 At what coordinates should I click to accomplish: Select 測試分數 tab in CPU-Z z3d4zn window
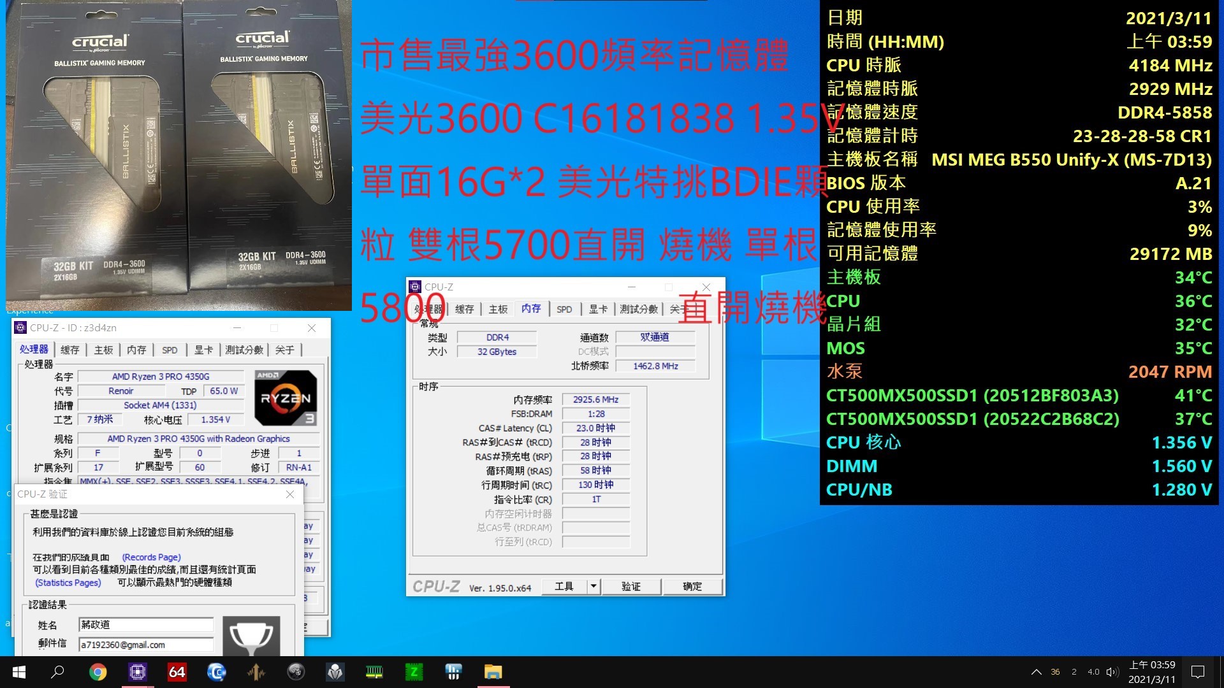244,350
